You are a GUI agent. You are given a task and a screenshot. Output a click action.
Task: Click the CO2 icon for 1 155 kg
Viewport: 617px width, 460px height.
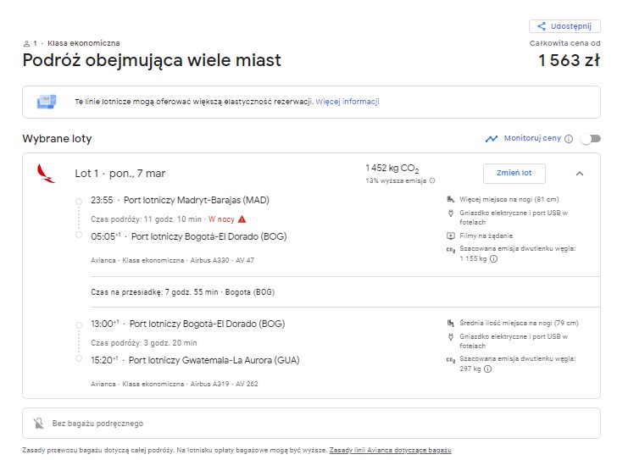(451, 250)
